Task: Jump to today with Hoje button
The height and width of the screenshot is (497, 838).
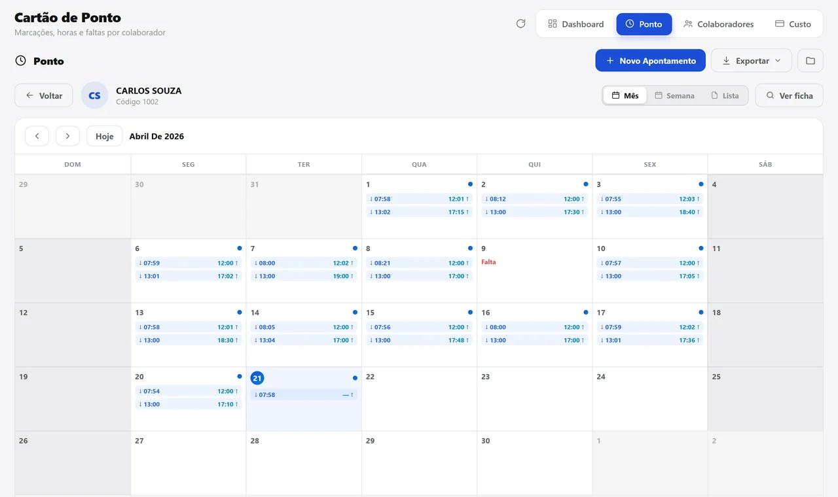Action: point(105,136)
